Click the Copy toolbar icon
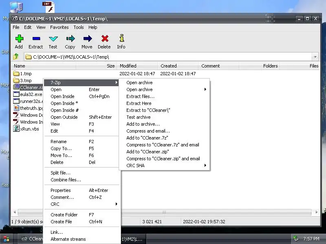 (70, 39)
